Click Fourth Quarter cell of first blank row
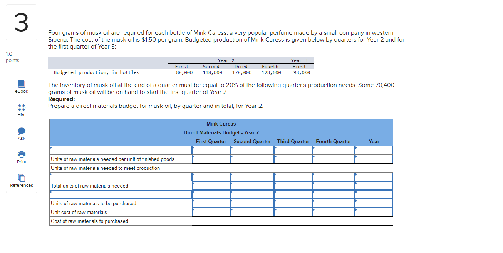 334,150
